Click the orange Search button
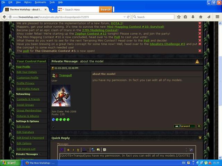Screen dimensions: 222x166 point(105,9)
